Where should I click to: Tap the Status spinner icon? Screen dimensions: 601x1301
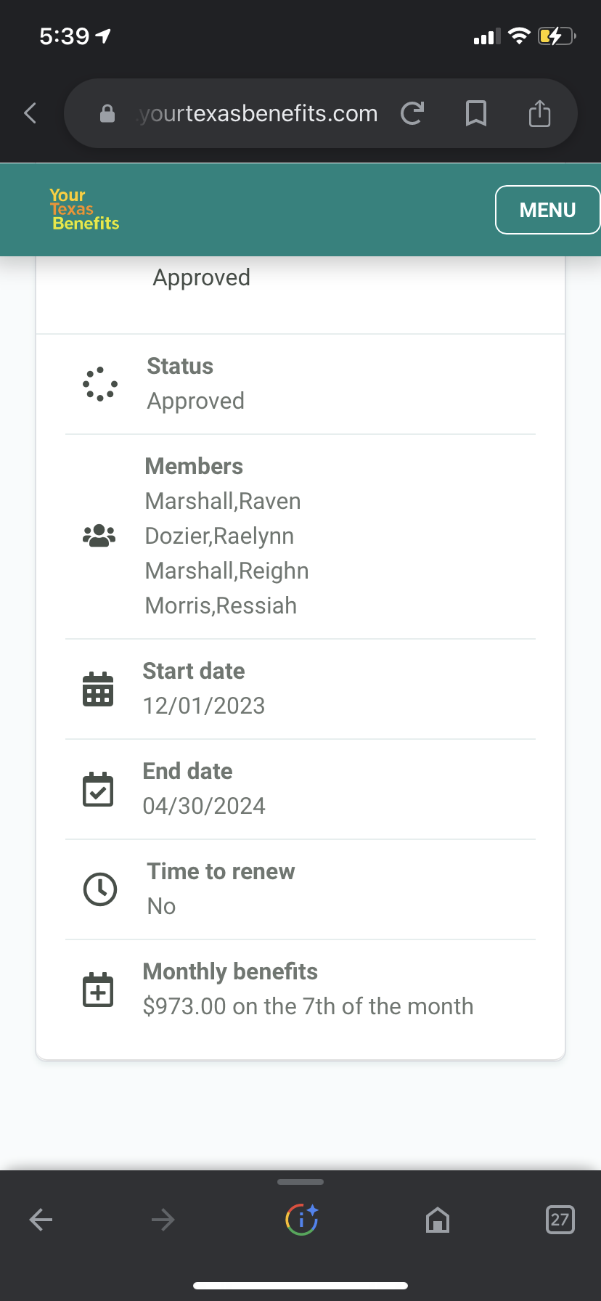point(100,383)
